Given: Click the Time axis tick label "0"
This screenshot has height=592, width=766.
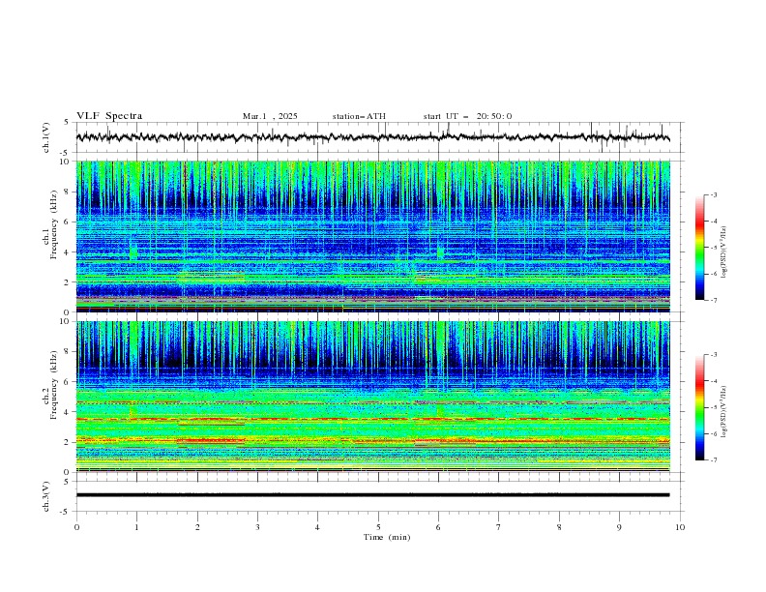Looking at the screenshot, I should coord(76,527).
